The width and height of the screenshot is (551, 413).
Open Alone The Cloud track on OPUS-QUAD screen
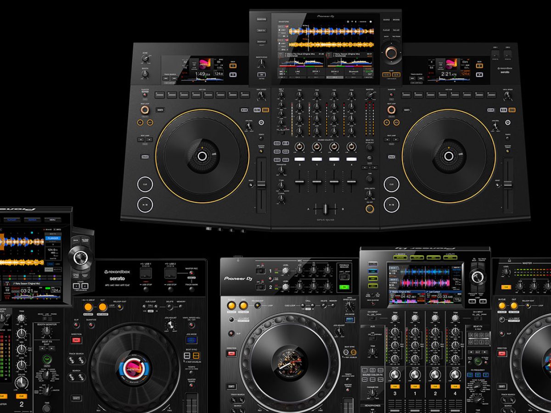(x=302, y=55)
